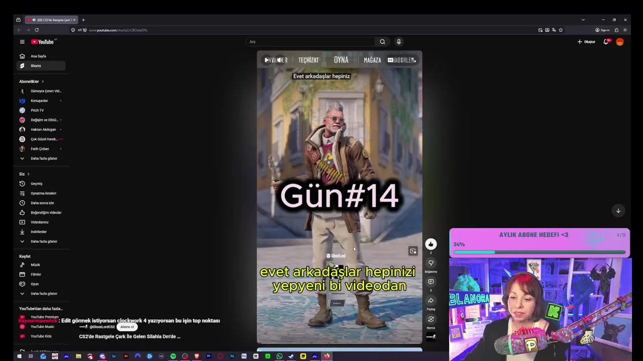The width and height of the screenshot is (643, 361).
Task: Go to the YouTube home logo
Action: tap(42, 42)
